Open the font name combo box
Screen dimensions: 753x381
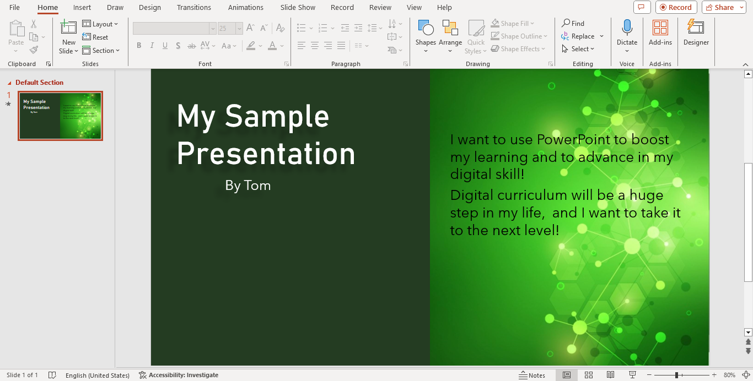click(174, 28)
